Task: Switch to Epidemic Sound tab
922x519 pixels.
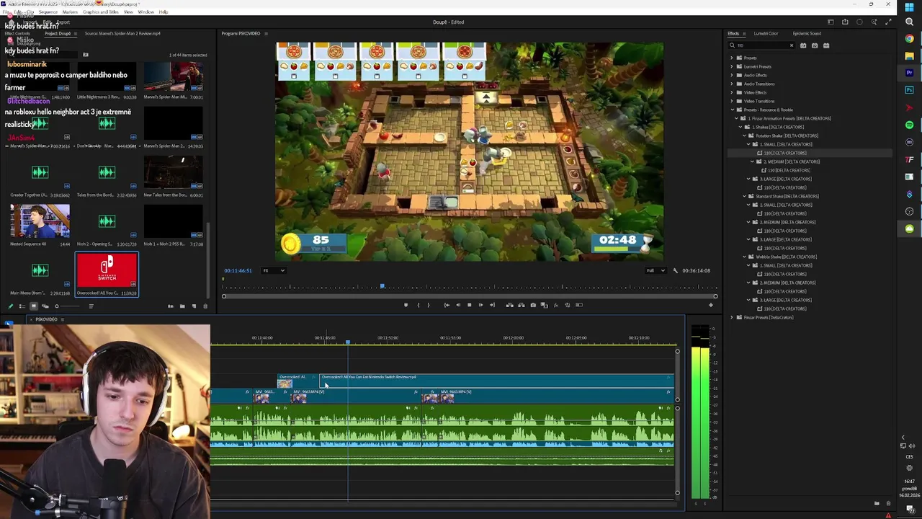Action: tap(807, 33)
